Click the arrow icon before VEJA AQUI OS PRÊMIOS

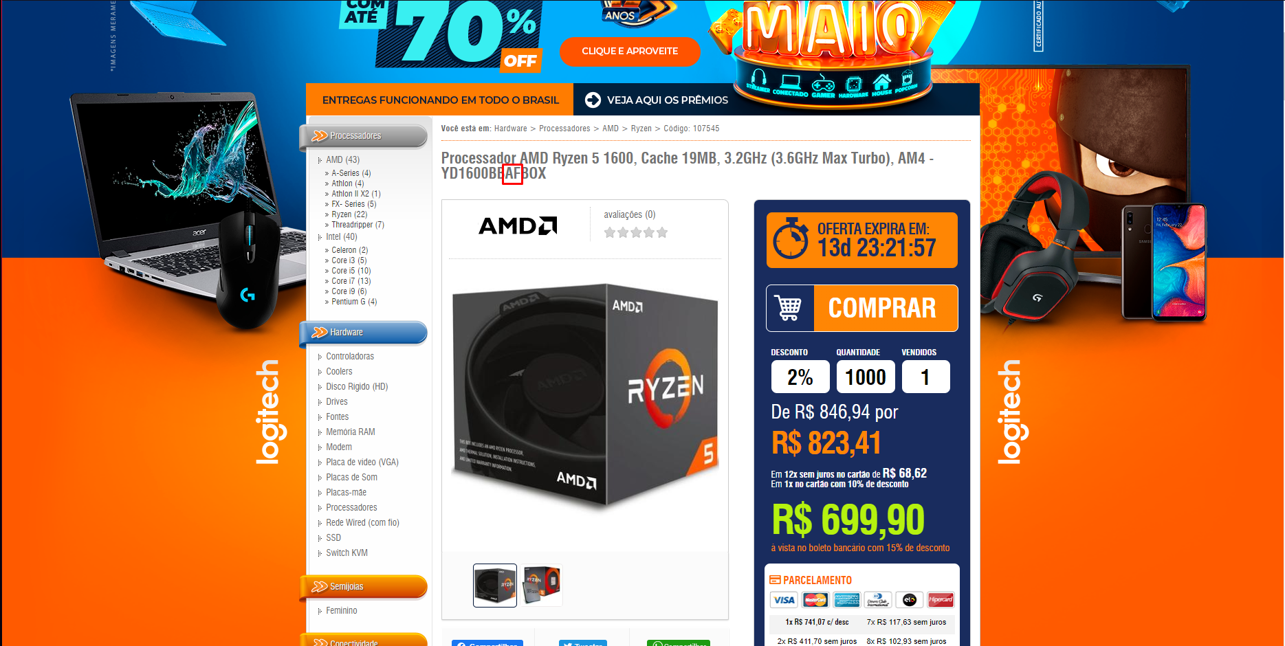pos(593,100)
